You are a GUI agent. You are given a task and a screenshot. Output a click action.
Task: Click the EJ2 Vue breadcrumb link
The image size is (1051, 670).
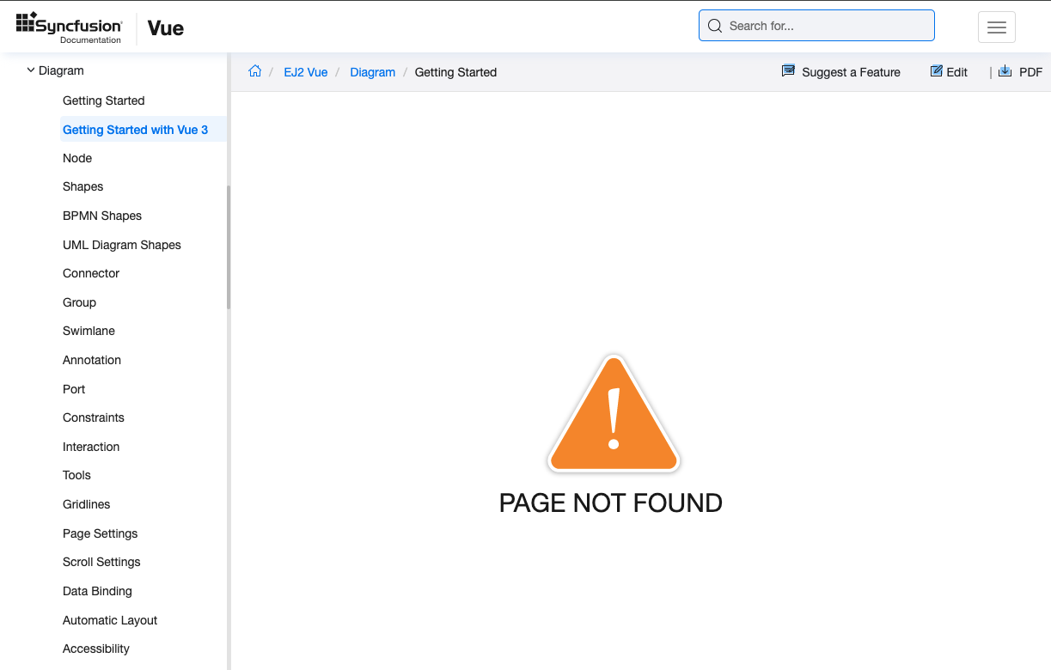[x=305, y=72]
